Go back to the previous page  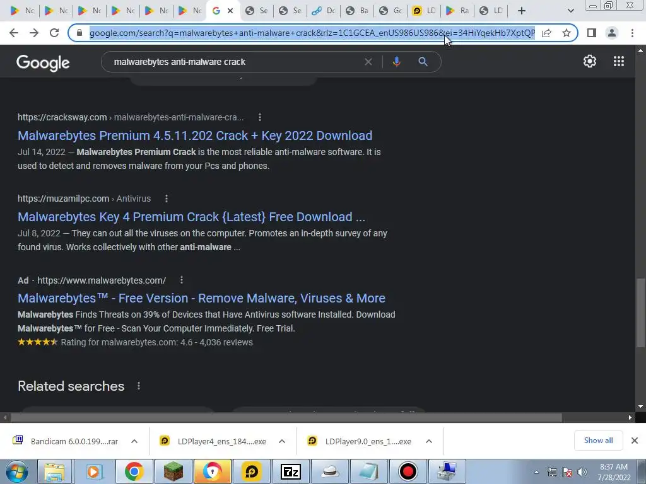point(14,33)
